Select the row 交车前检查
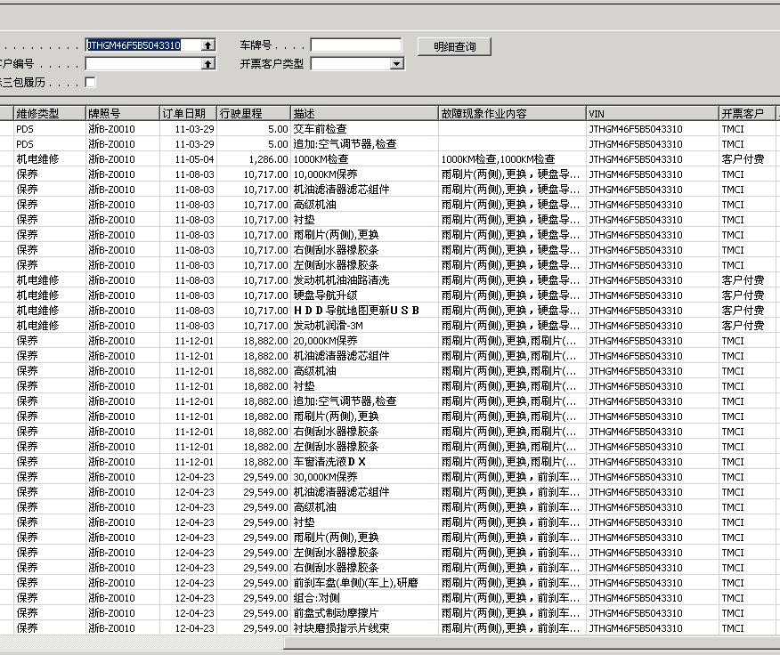This screenshot has width=780, height=655. [x=390, y=129]
